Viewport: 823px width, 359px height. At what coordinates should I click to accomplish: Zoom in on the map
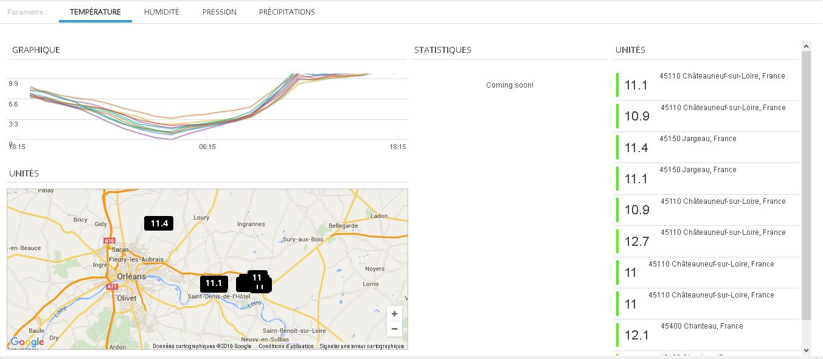pyautogui.click(x=394, y=314)
